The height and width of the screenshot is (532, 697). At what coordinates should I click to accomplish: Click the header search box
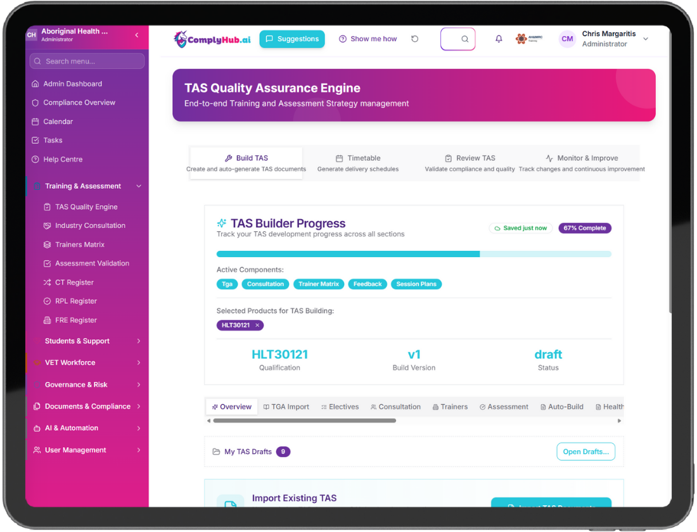pos(458,39)
